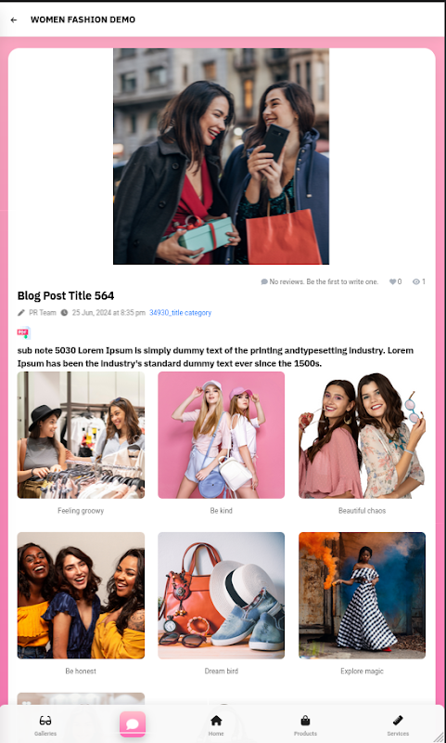Open the Dream bird gallery image

222,595
